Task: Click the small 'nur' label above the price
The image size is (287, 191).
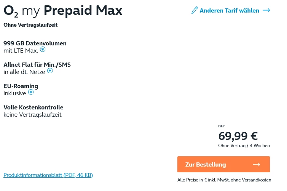Action: (222, 126)
